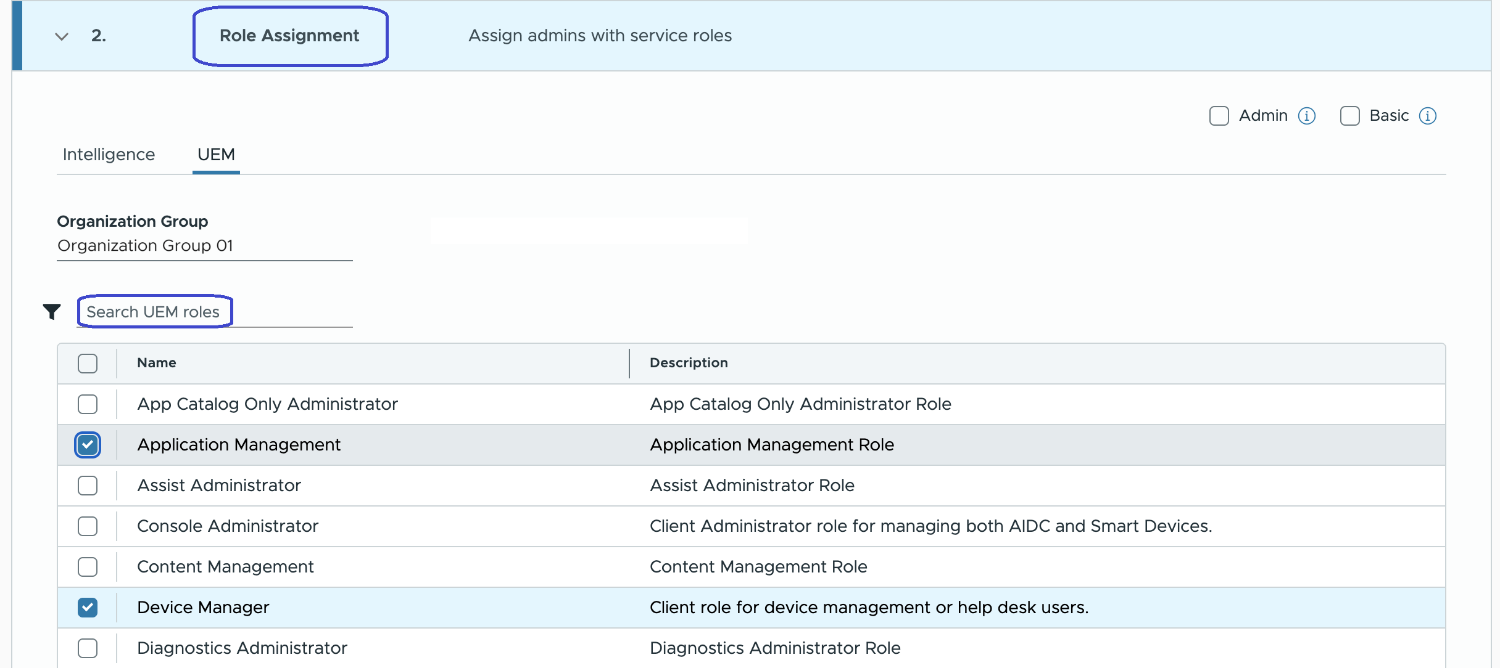1500x668 pixels.
Task: Select 'Assist Administrator' name cell
Action: point(219,486)
